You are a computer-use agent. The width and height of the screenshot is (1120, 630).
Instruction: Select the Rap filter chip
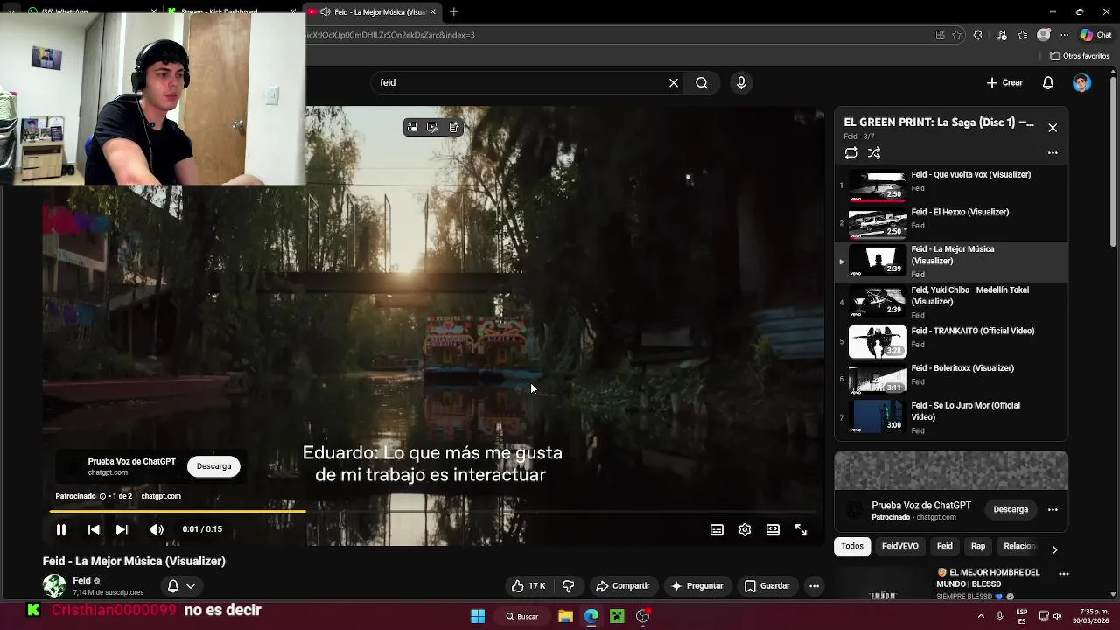[x=978, y=546]
